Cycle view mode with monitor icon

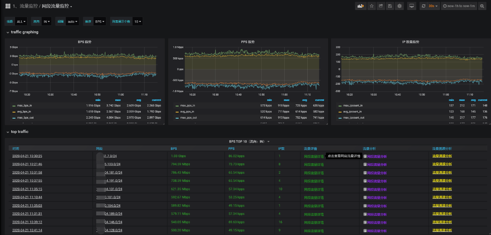click(412, 6)
